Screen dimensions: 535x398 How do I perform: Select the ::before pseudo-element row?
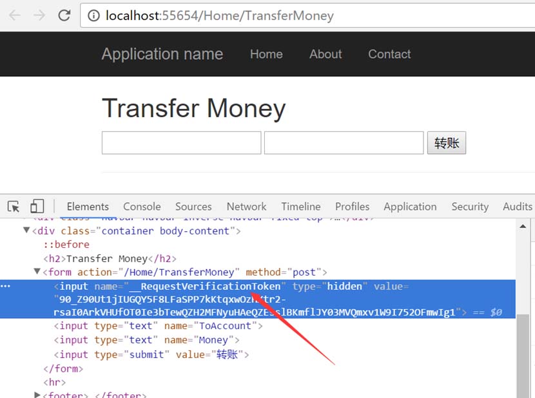pyautogui.click(x=66, y=245)
